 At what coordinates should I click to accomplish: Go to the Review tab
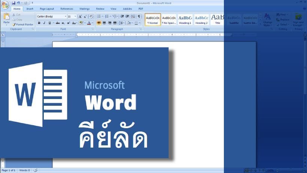[x=100, y=9]
